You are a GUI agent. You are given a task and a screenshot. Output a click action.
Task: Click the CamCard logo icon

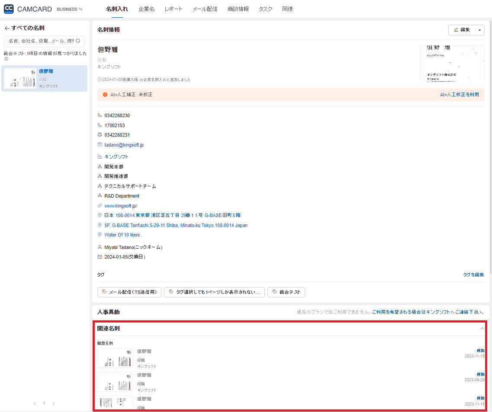[9, 9]
